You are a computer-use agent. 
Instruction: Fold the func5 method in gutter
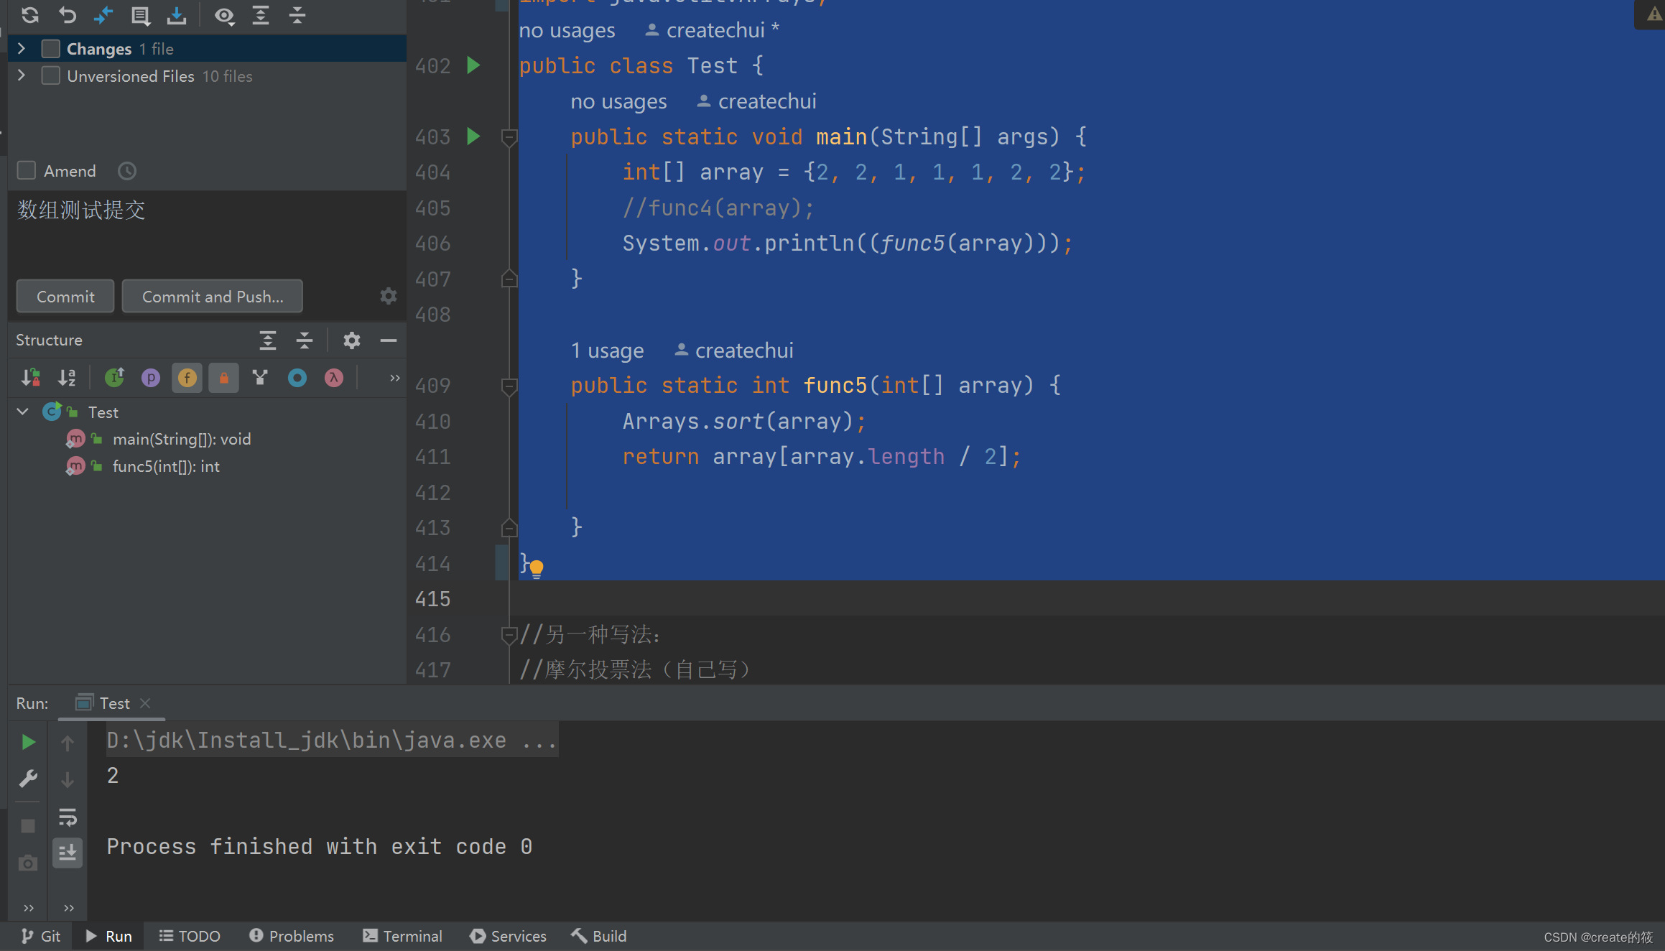509,386
